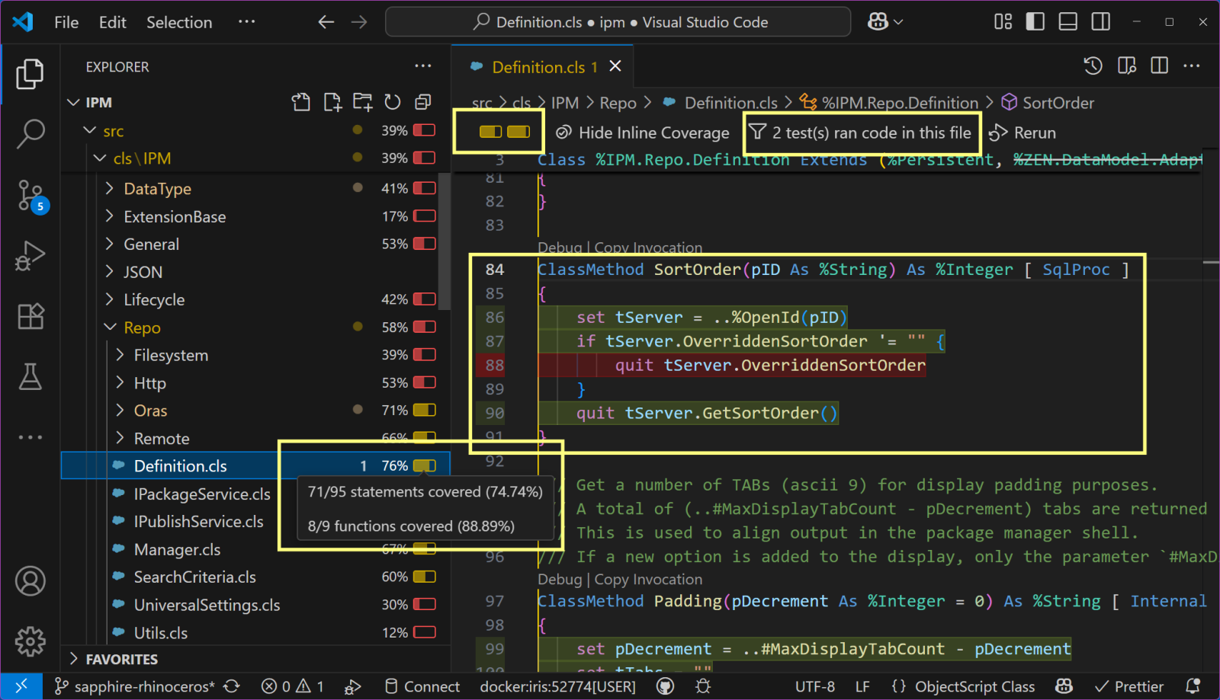Click the coverage bar beside Oras folder

(424, 411)
